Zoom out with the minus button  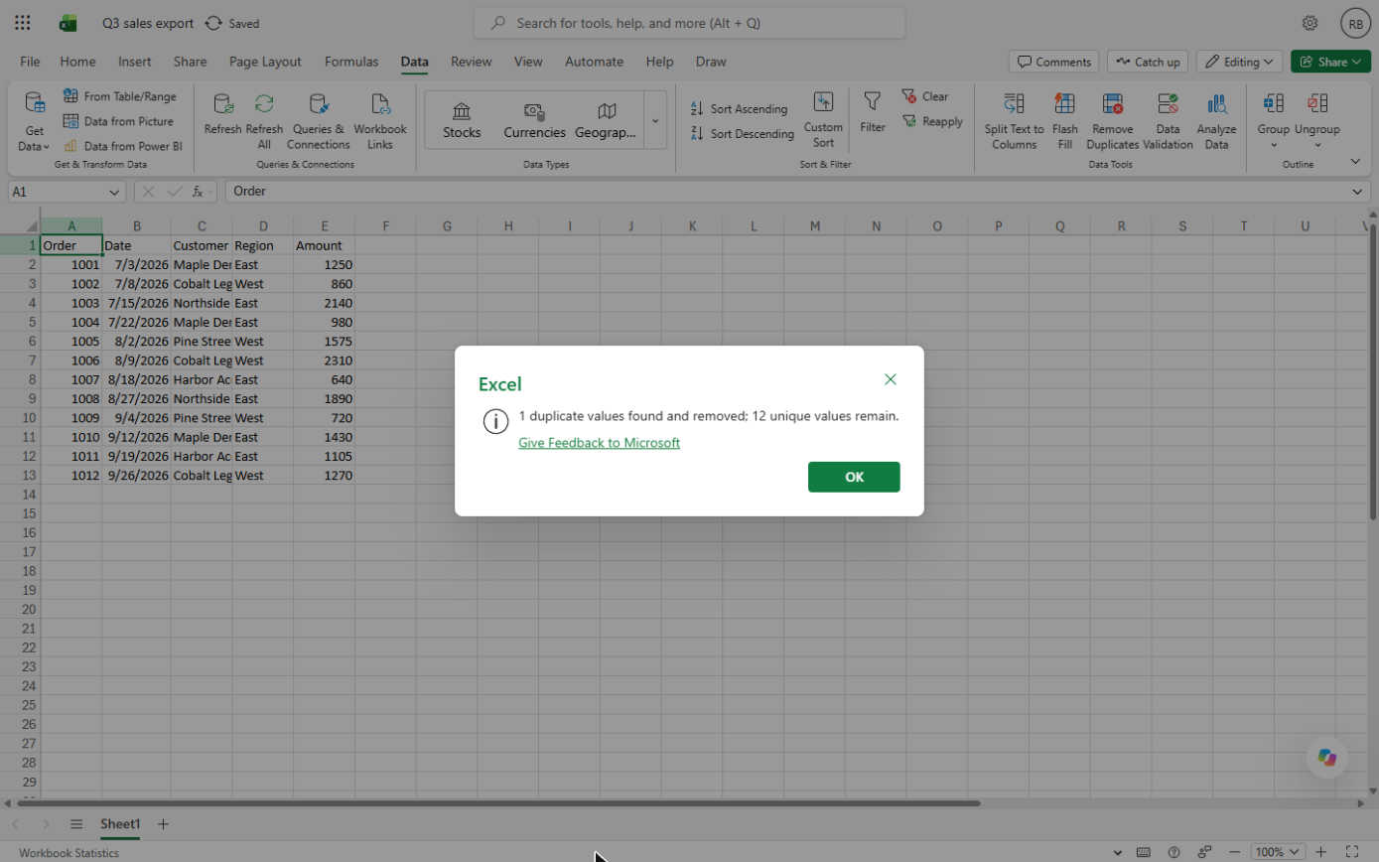point(1234,852)
